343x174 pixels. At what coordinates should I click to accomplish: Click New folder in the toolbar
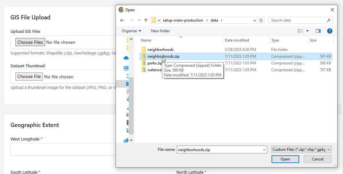click(x=160, y=31)
